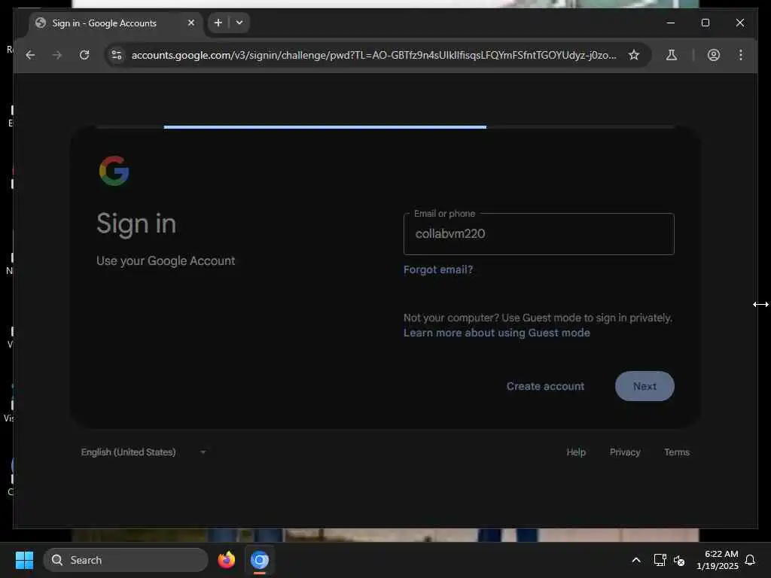Reload the Google sign-in page
The height and width of the screenshot is (578, 771).
tap(84, 55)
